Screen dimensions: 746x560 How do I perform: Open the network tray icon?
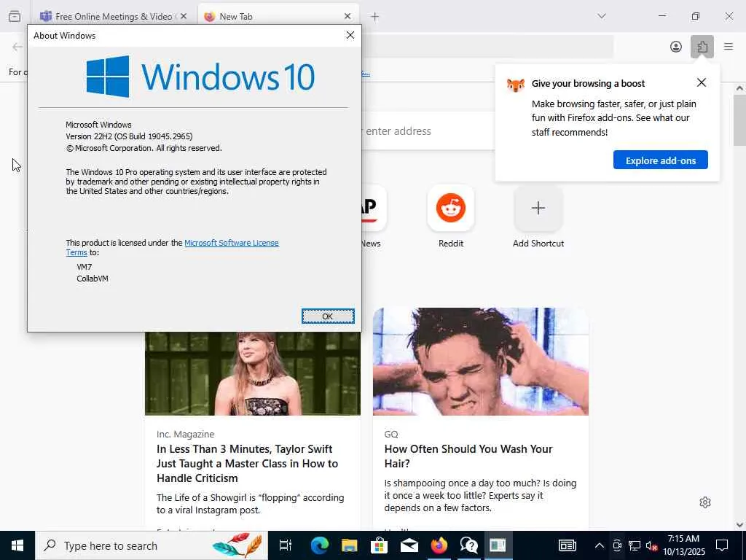pyautogui.click(x=635, y=545)
